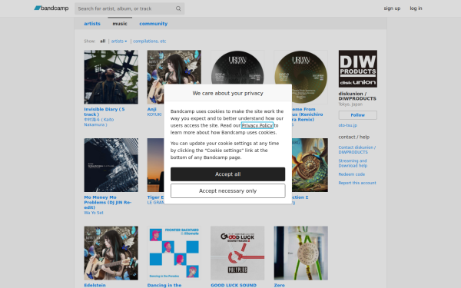Open Contact diskunion / DIWPRODUCTS link
This screenshot has height=288, width=461.
[357, 150]
